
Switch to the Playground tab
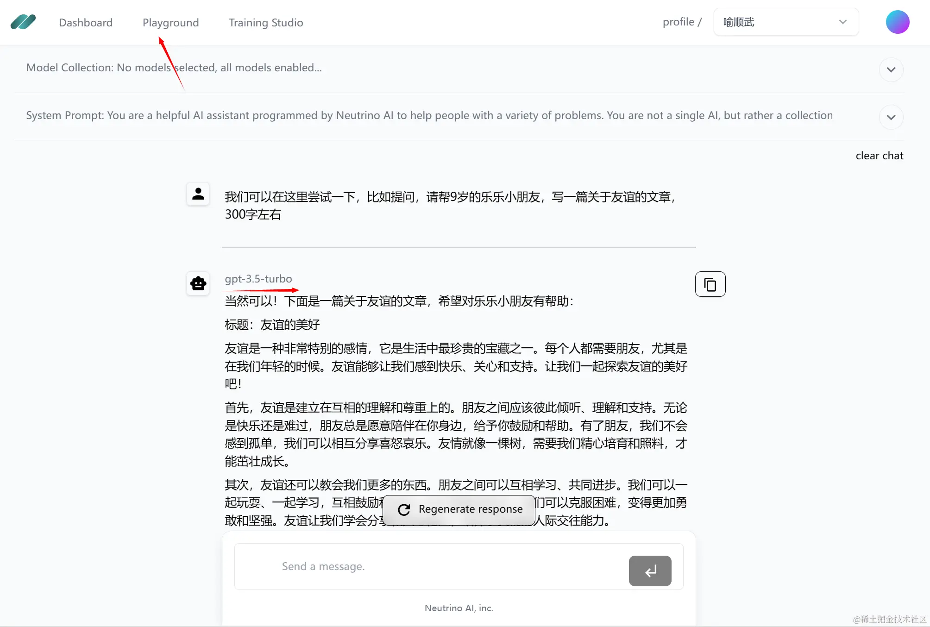pos(170,22)
